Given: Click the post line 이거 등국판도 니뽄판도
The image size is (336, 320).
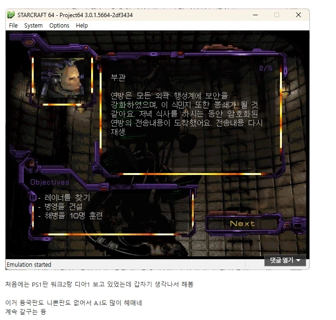Looking at the screenshot, I should tap(74, 303).
